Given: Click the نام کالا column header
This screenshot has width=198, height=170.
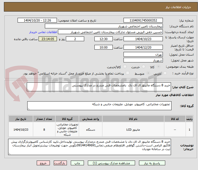Looking at the screenshot, I should click(x=133, y=119).
